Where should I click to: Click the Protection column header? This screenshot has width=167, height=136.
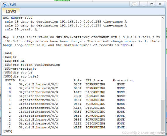click(123, 80)
